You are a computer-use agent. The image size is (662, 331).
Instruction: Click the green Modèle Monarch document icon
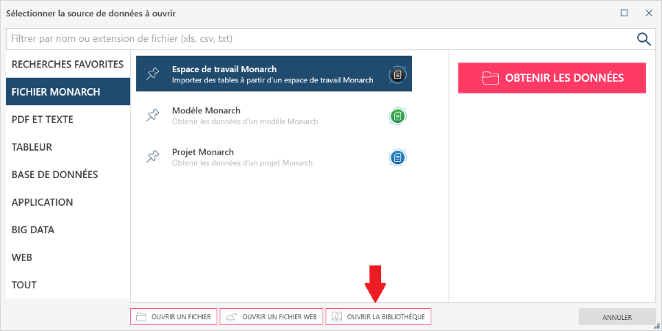coord(397,115)
